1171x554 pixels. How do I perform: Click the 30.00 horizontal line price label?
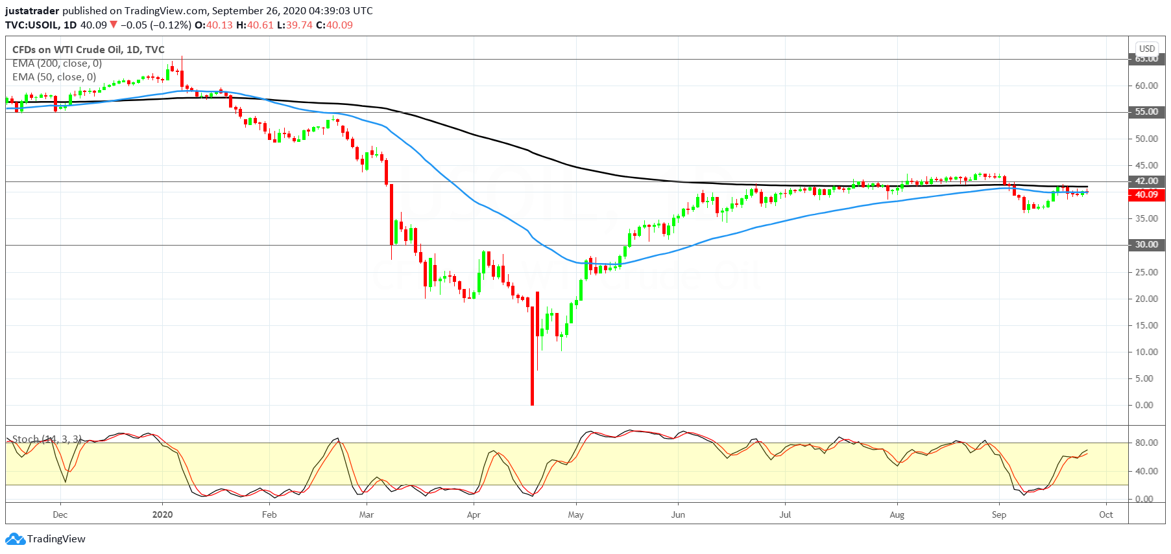tap(1147, 245)
